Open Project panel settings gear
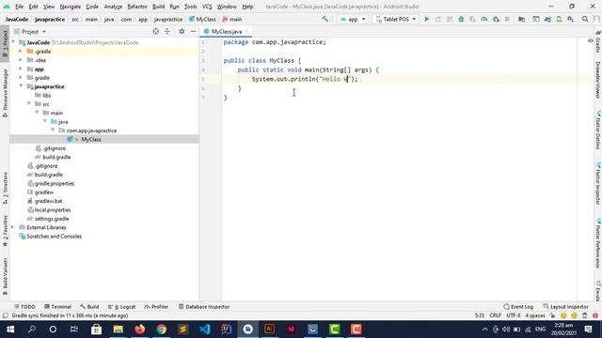Screen dimensions: 602x338 click(x=182, y=31)
